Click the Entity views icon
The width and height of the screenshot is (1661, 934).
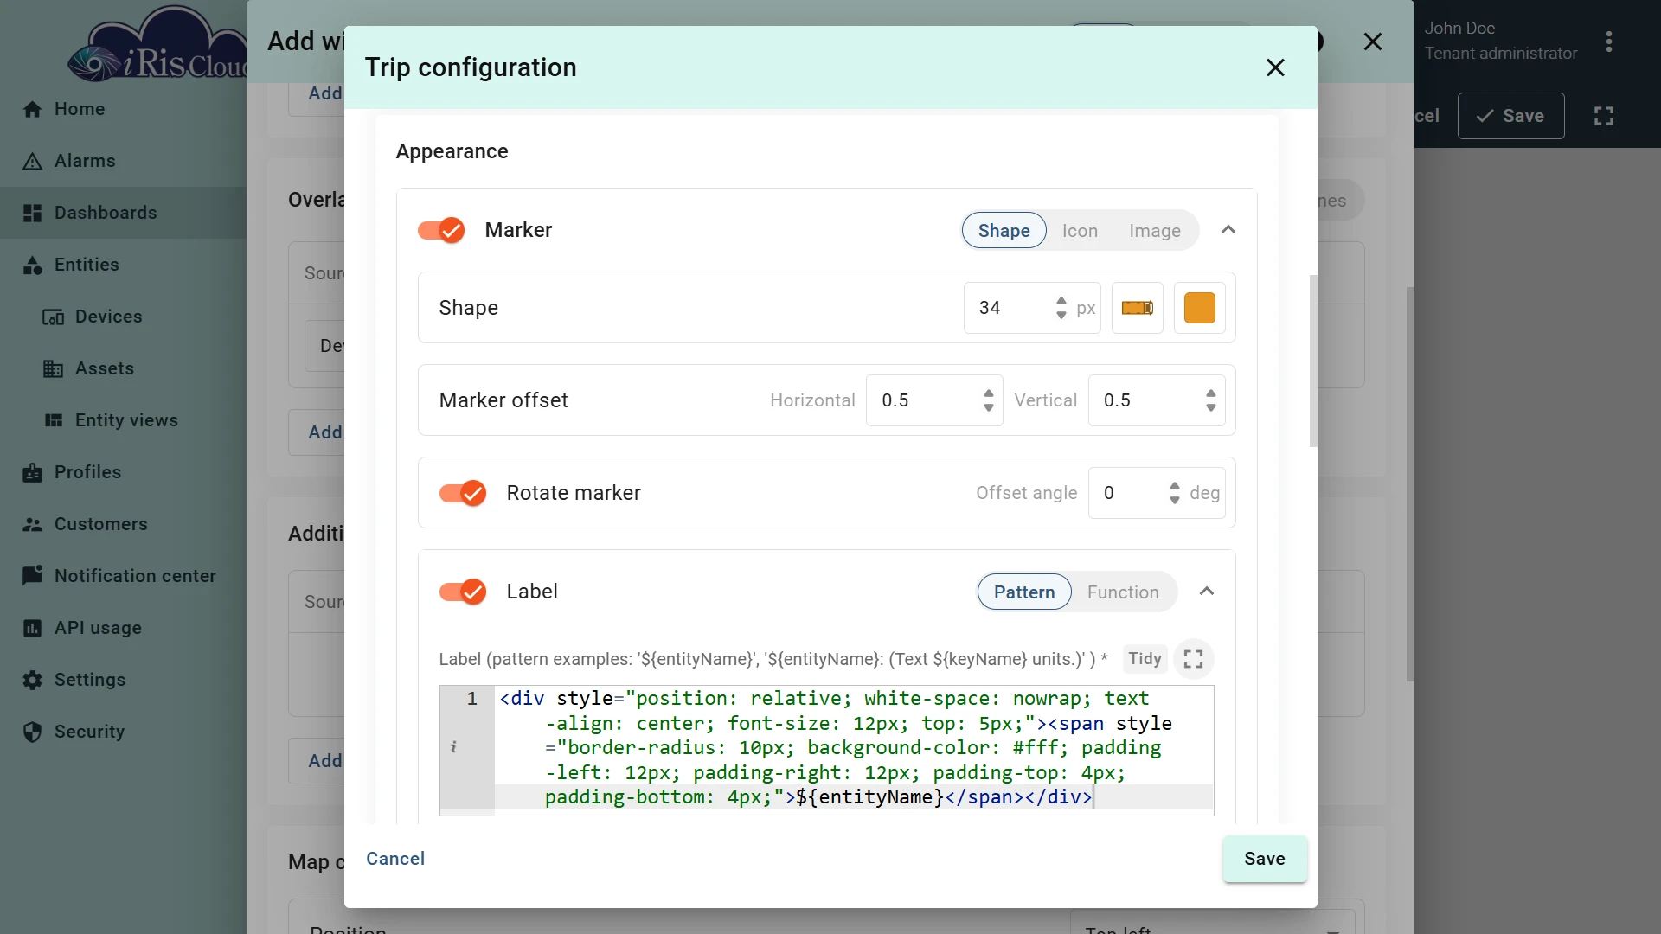(53, 420)
